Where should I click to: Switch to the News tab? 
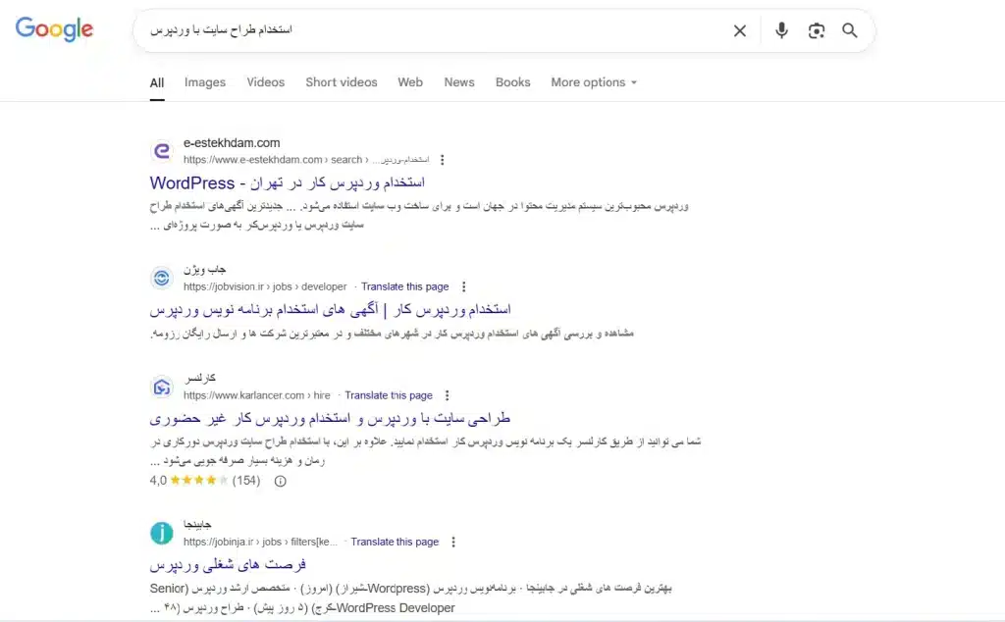pos(459,82)
